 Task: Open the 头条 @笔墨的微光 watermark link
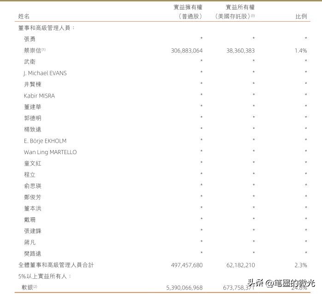(281, 283)
